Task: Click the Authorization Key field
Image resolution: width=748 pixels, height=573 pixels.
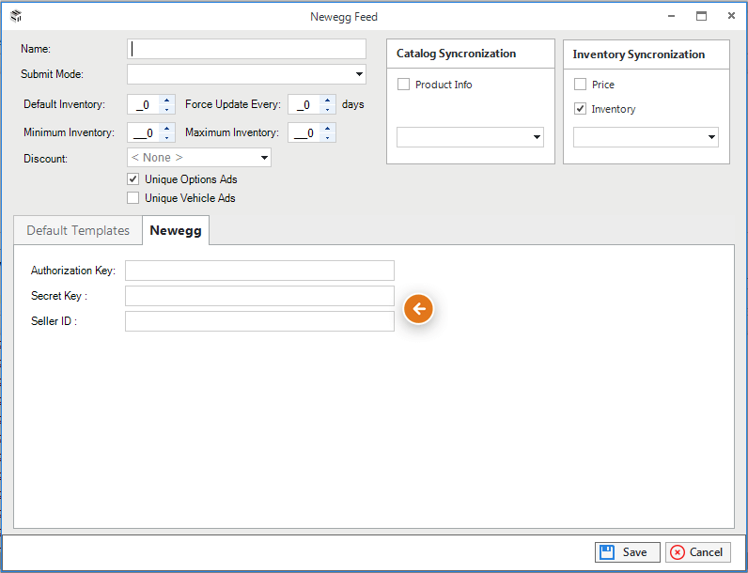Action: (x=259, y=271)
